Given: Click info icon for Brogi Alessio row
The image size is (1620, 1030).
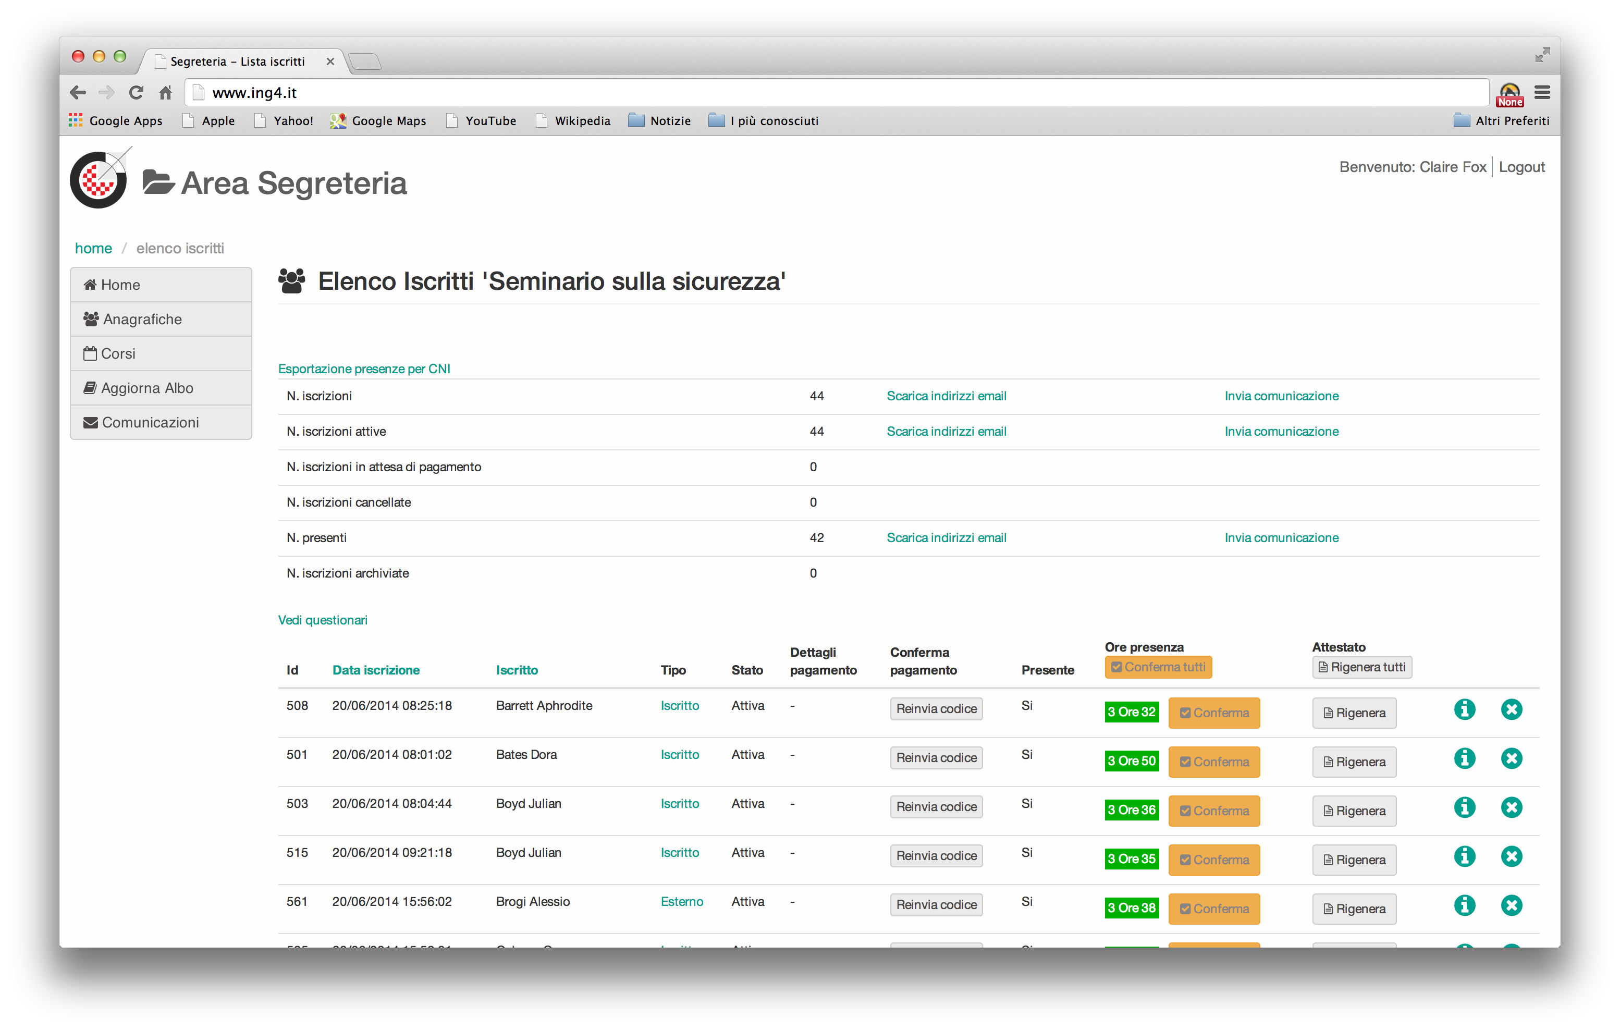Looking at the screenshot, I should [1464, 905].
